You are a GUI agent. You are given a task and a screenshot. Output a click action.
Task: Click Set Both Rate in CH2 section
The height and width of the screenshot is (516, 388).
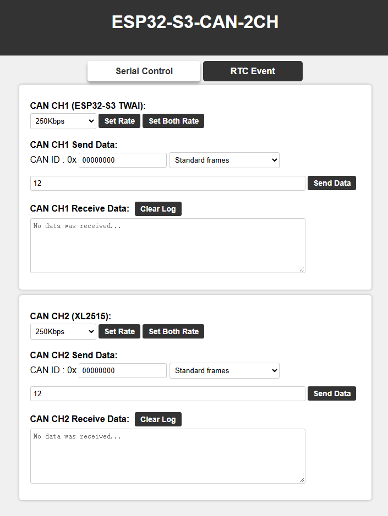coord(173,331)
